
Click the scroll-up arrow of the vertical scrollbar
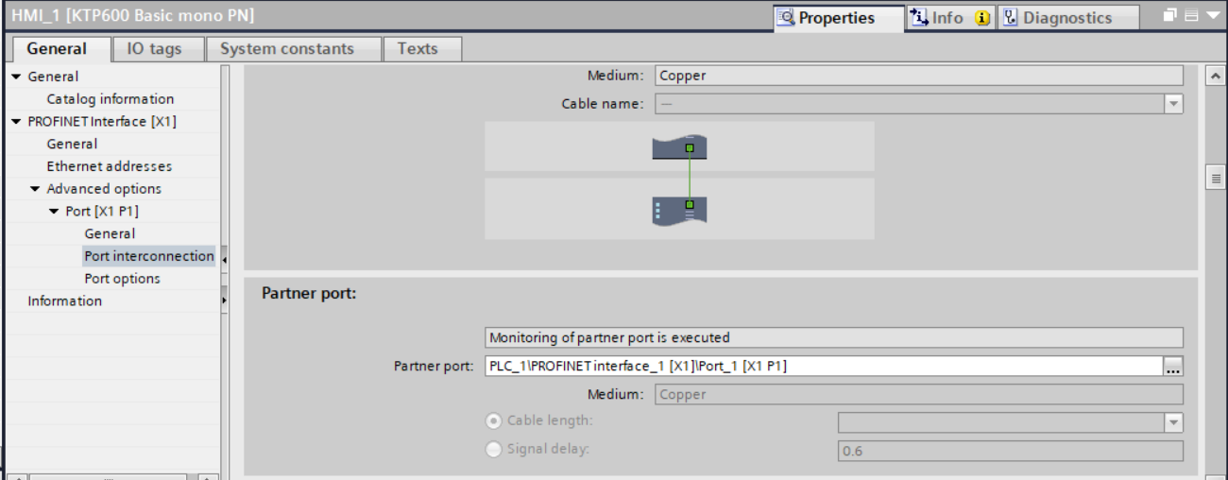pyautogui.click(x=1216, y=76)
